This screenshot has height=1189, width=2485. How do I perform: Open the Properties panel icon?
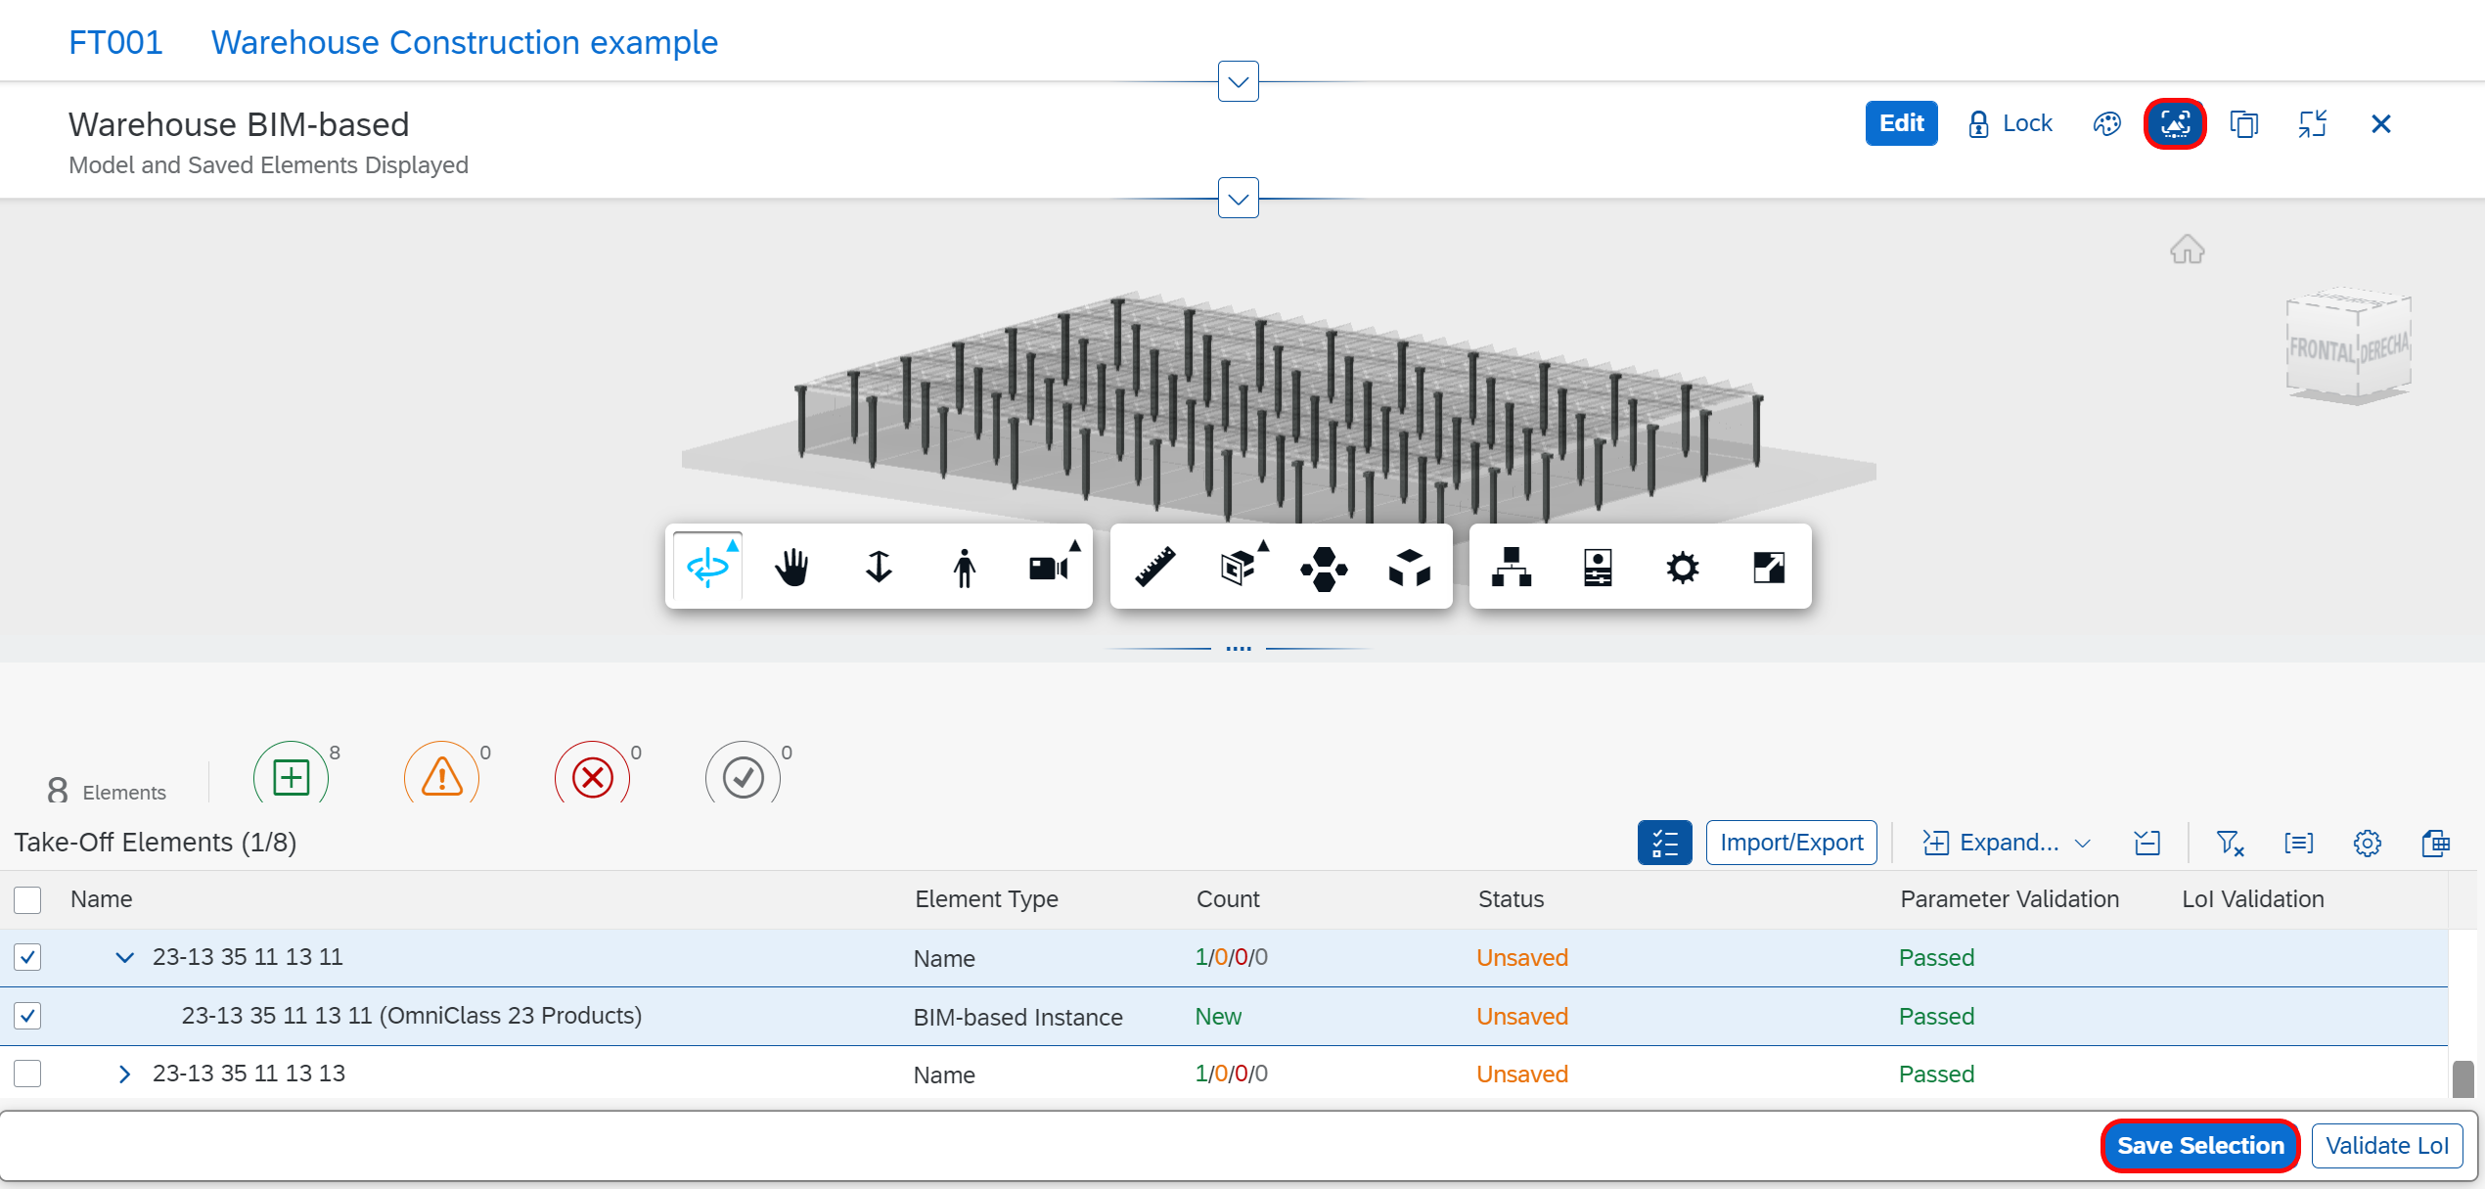[x=1598, y=567]
